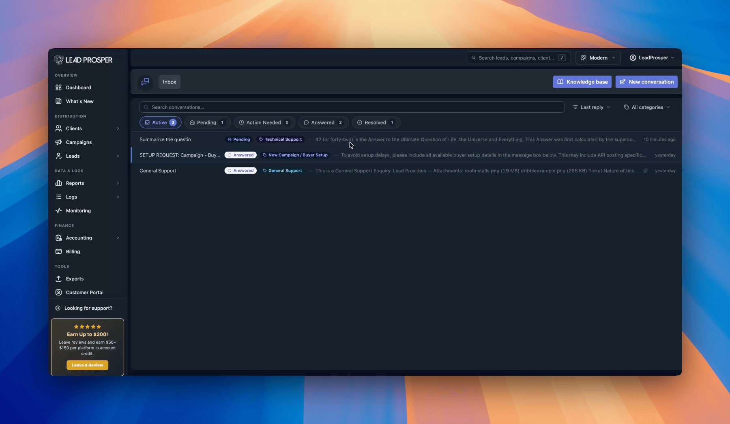
Task: Click the magnifier icon in Search conversations
Action: tap(146, 107)
